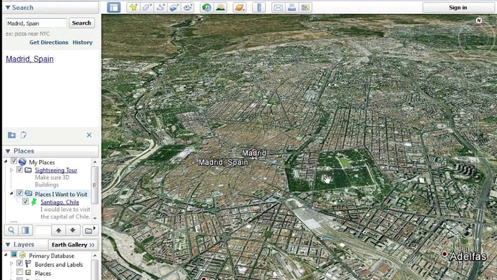Toggle sunlight across the landscape

point(220,7)
